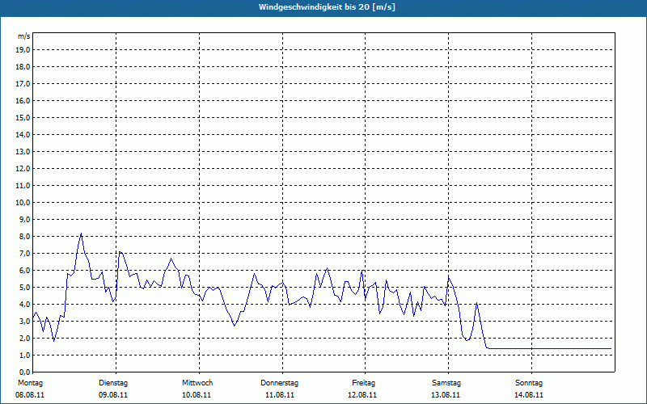Select the 'm/s' unit label on the axis
The width and height of the screenshot is (647, 404).
[24, 36]
